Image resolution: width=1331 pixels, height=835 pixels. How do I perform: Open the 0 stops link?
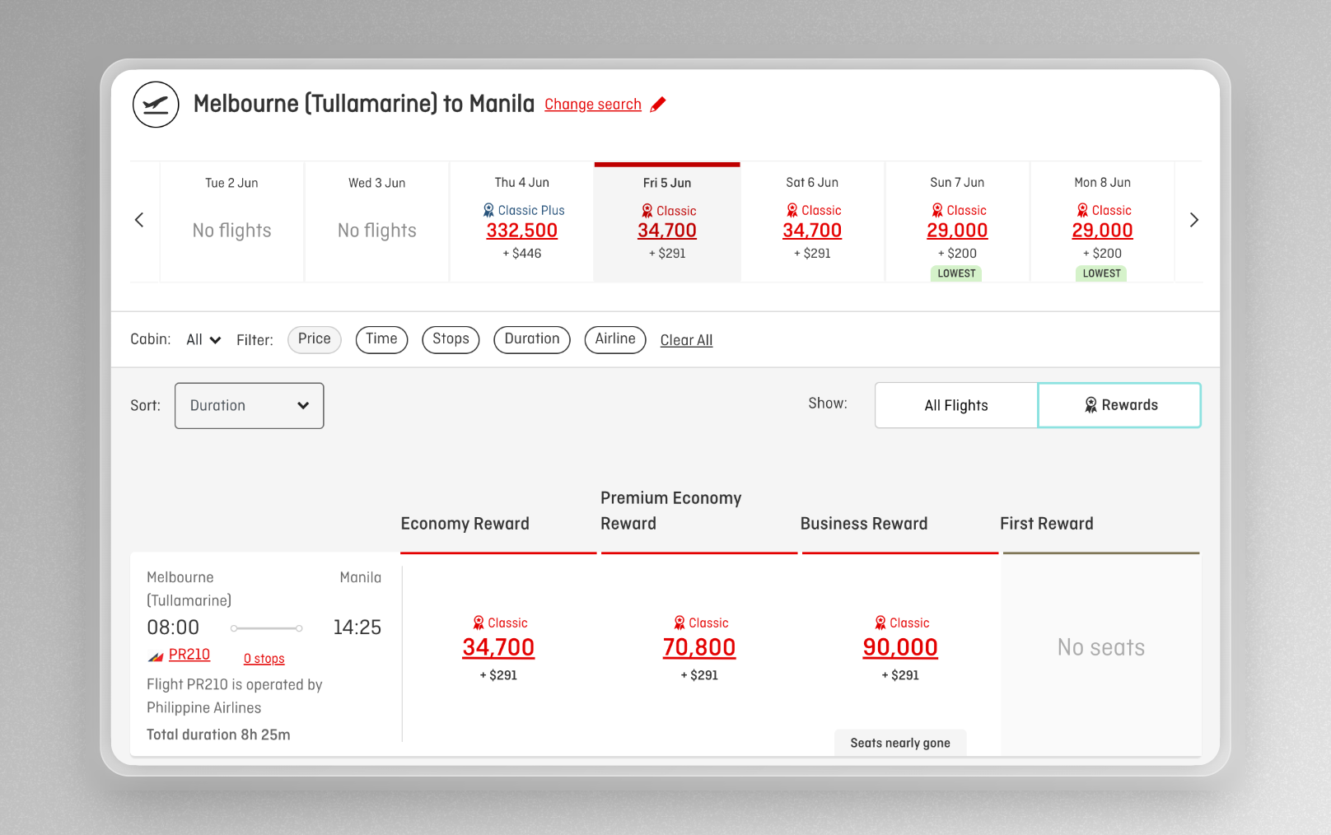tap(264, 659)
